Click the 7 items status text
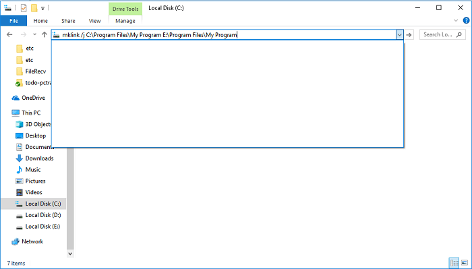Viewport: 472px width, 269px height. (x=16, y=264)
